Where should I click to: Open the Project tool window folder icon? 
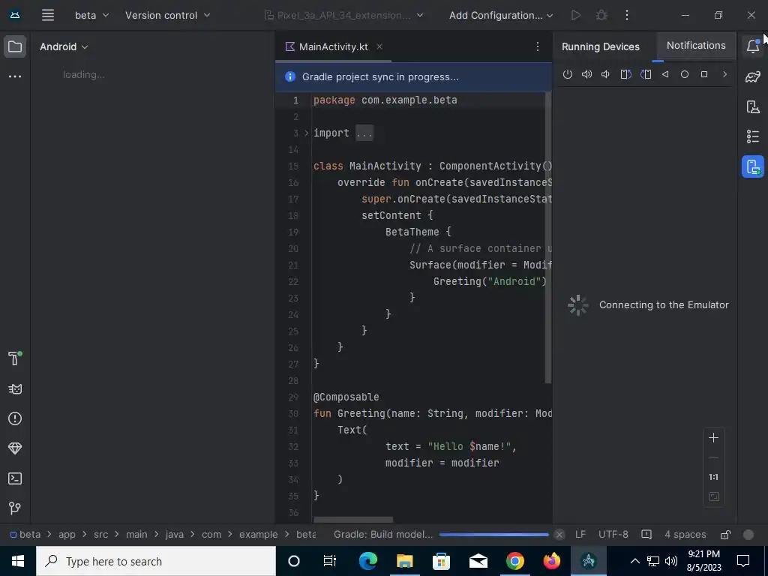15,47
